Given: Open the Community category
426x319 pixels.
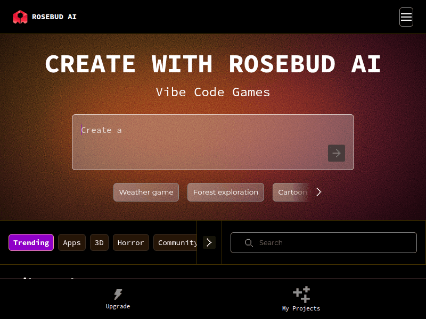Looking at the screenshot, I should [x=175, y=242].
